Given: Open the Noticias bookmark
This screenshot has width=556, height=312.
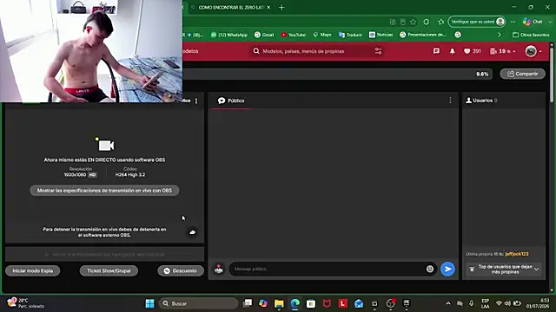Looking at the screenshot, I should pos(381,35).
